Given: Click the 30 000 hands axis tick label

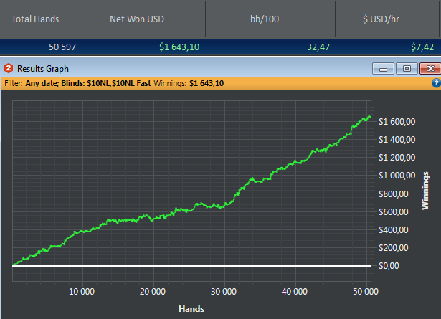Looking at the screenshot, I should [224, 292].
